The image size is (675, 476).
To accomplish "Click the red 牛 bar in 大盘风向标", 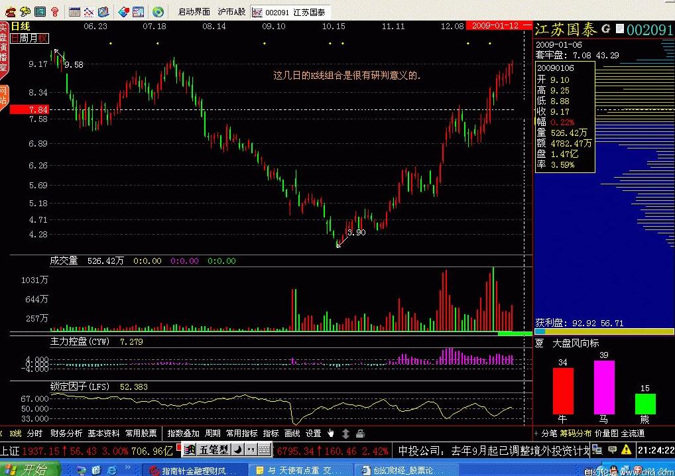I will [563, 390].
